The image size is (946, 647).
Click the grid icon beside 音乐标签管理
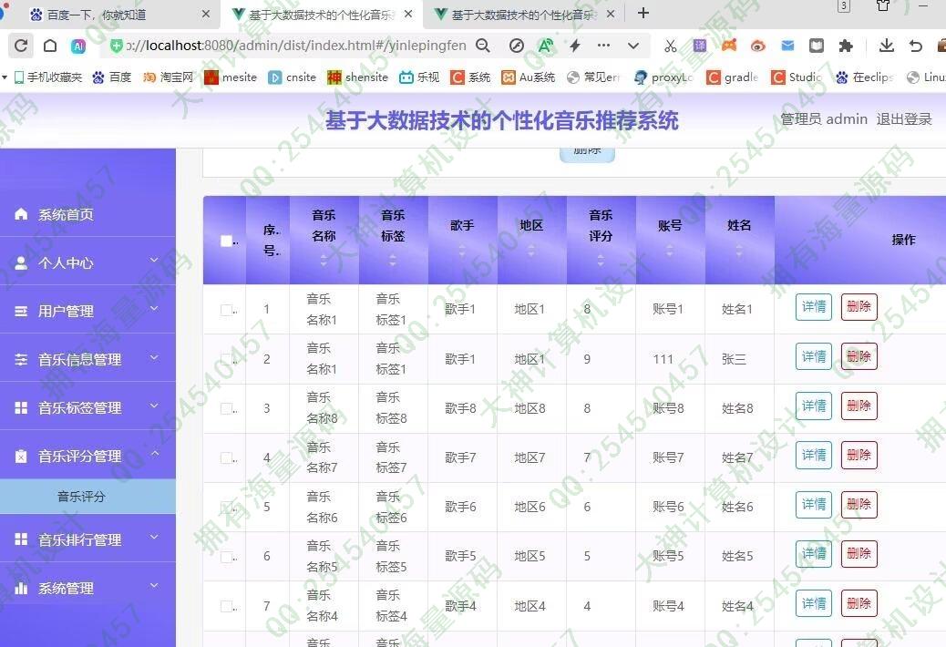[x=21, y=407]
